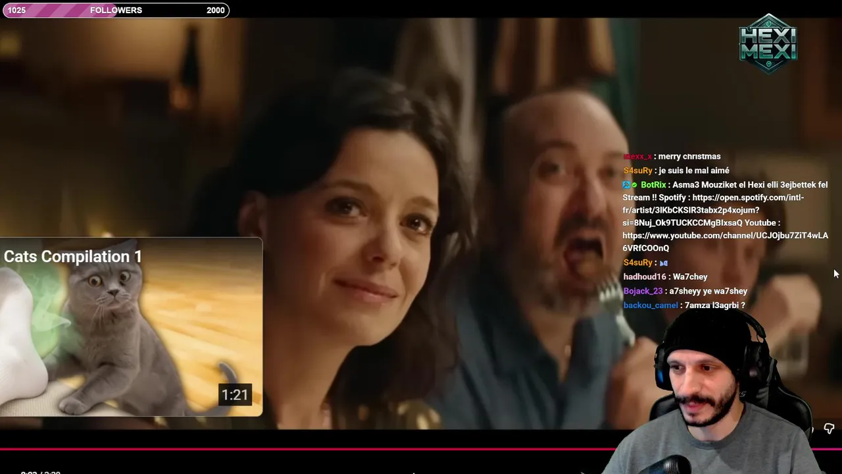Click the "je suis le mal aimé" message

(694, 171)
